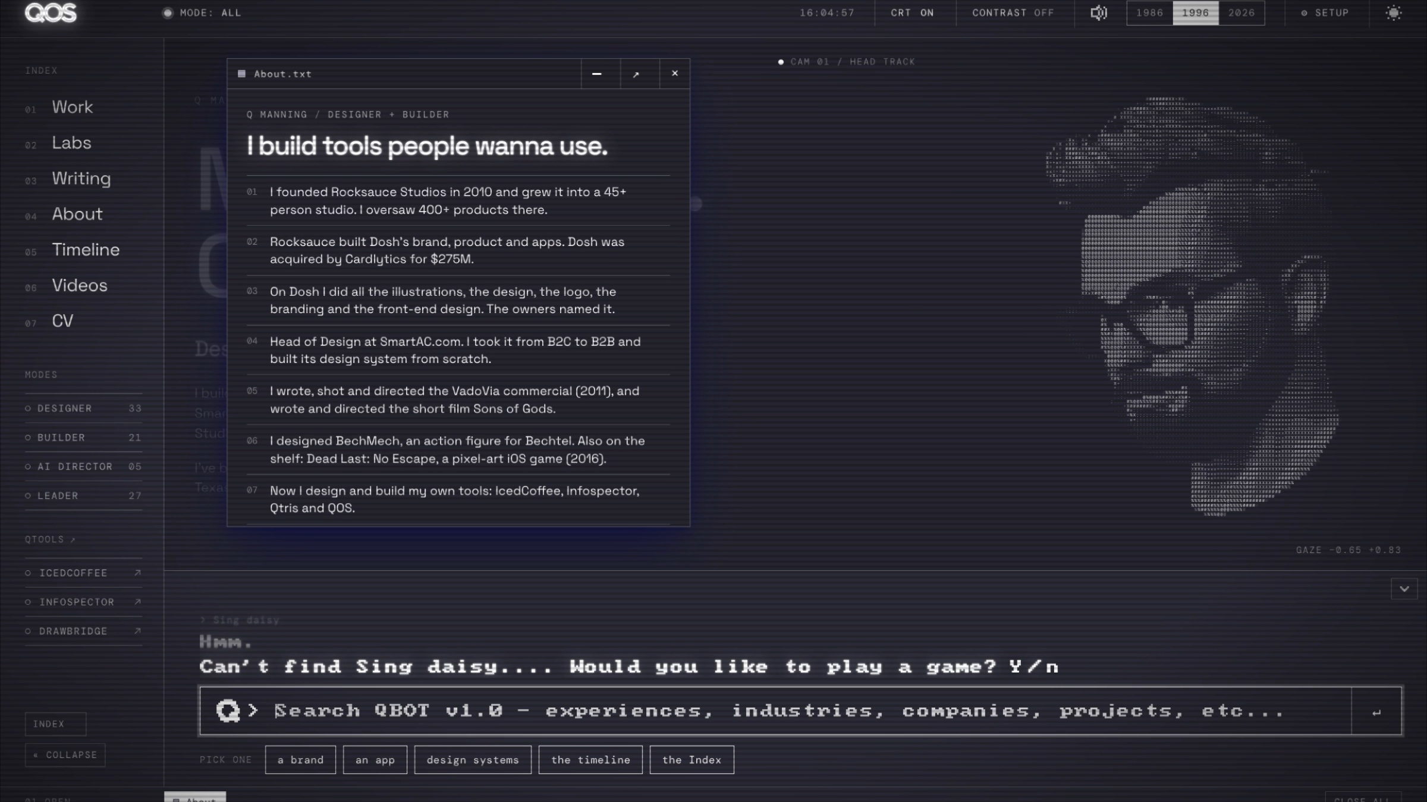Pick the "the Index" suggestion
The width and height of the screenshot is (1427, 802).
coord(692,760)
